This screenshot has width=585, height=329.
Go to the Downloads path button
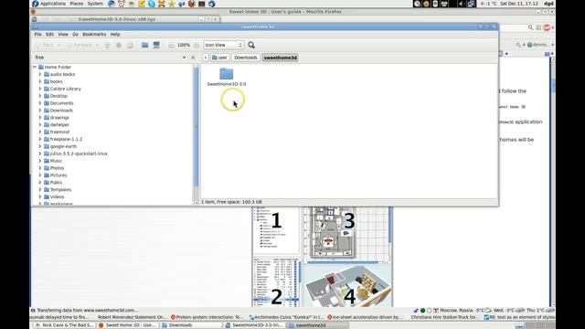click(246, 58)
